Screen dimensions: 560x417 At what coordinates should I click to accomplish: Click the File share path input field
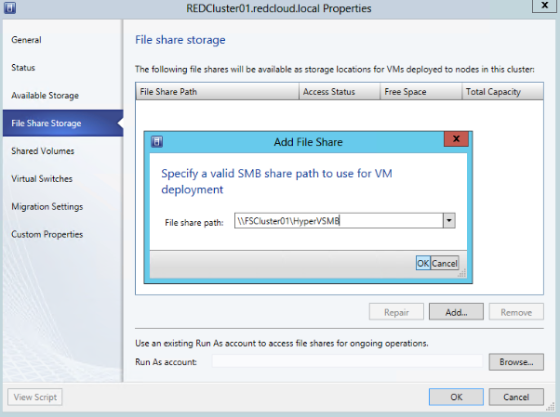(339, 221)
